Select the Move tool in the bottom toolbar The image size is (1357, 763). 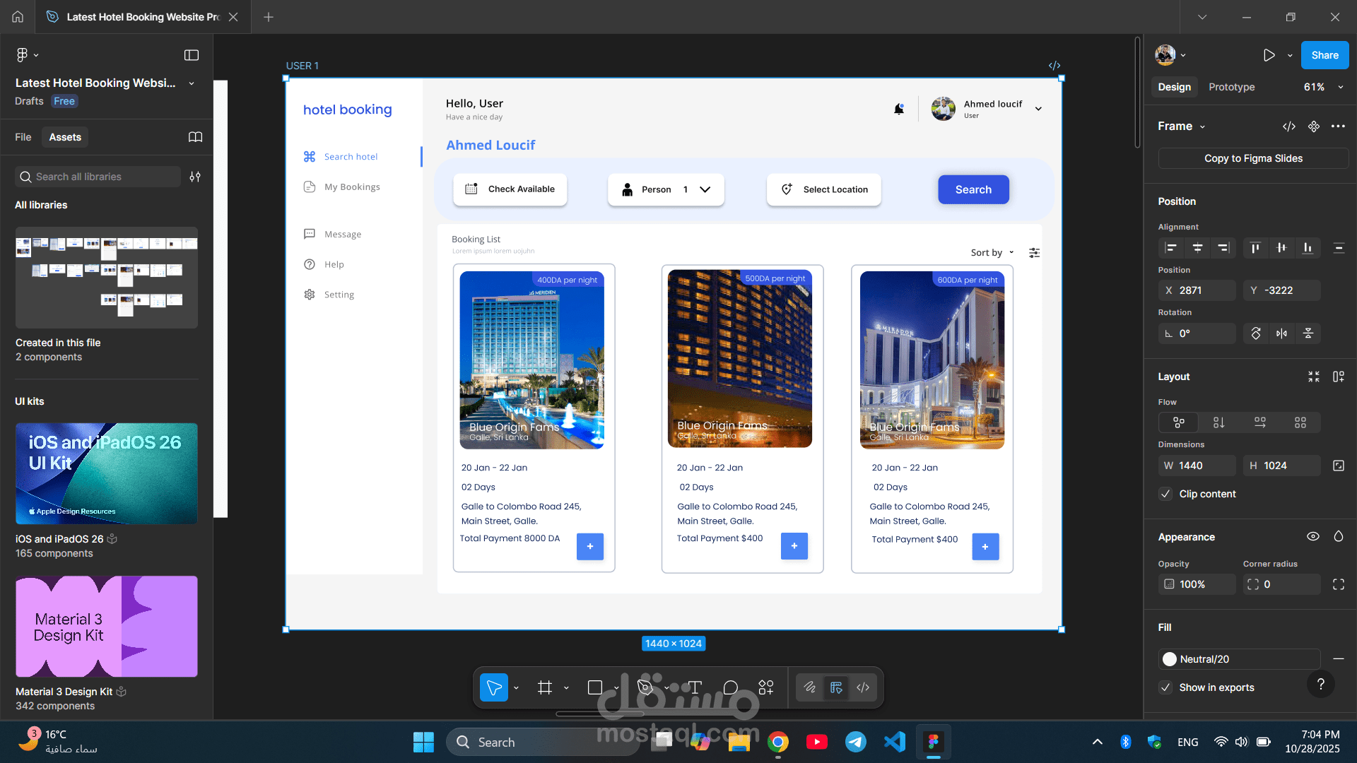point(494,687)
